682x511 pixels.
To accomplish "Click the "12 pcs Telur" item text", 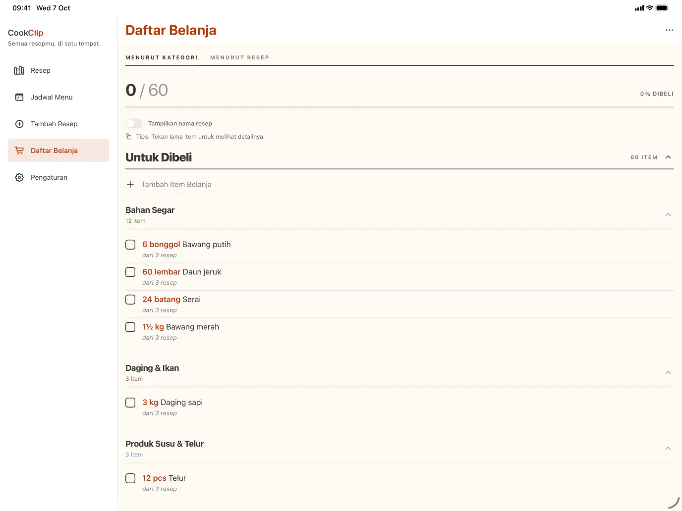I will tap(164, 478).
